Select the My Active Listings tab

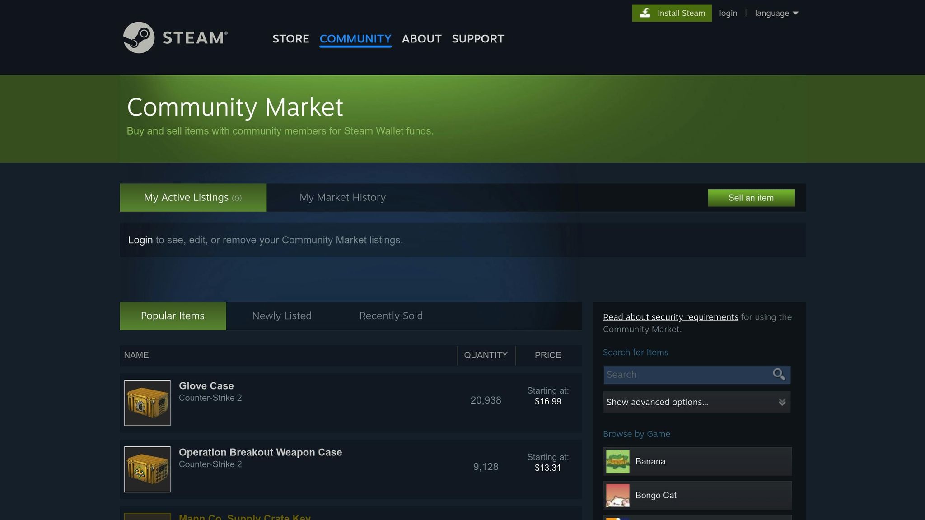point(193,197)
